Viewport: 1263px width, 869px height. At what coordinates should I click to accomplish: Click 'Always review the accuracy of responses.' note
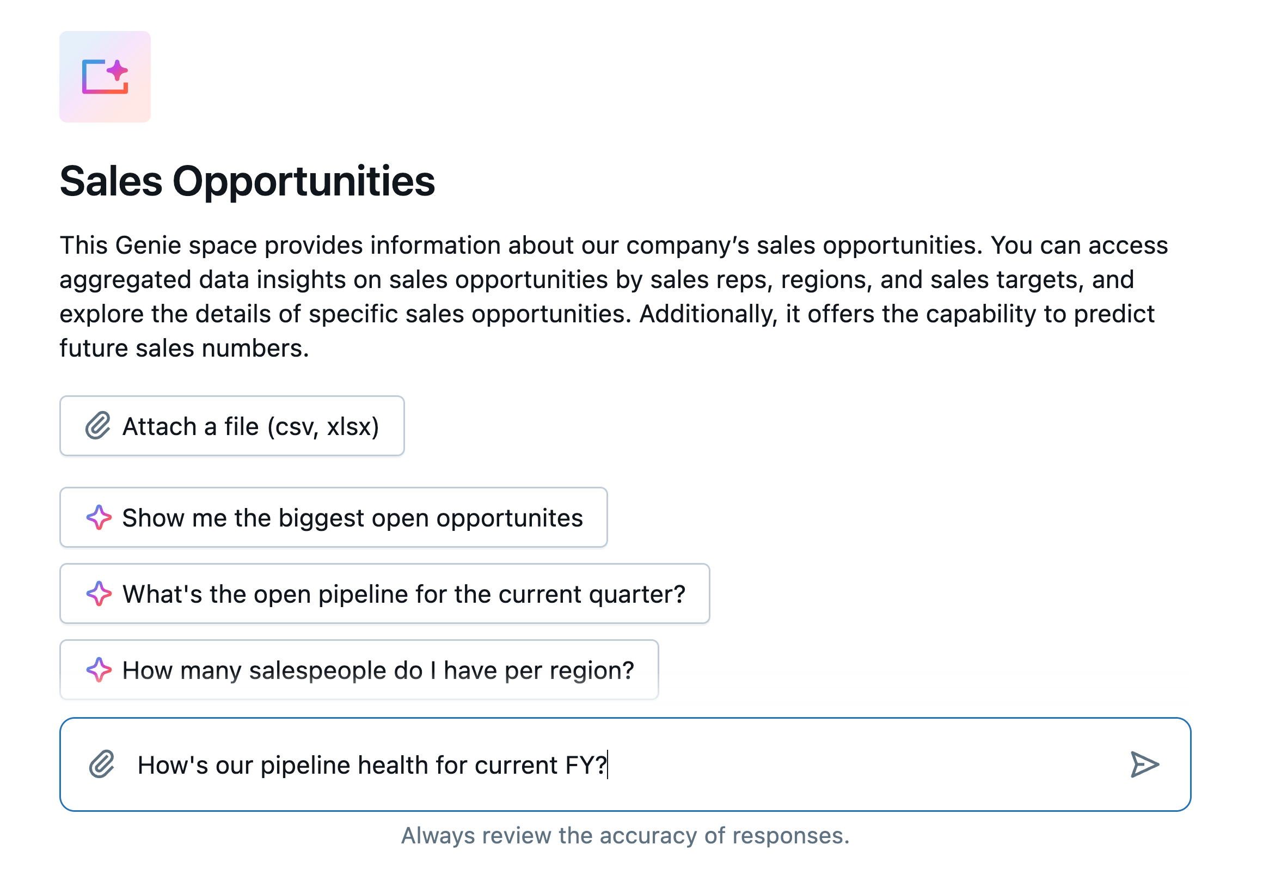pos(625,836)
